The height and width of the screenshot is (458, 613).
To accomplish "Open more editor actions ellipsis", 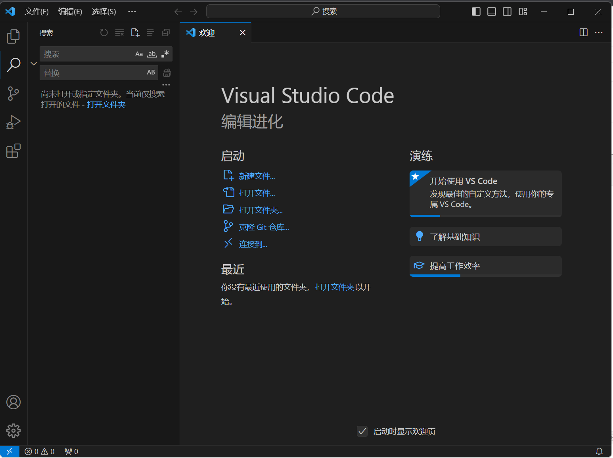I will click(x=599, y=32).
